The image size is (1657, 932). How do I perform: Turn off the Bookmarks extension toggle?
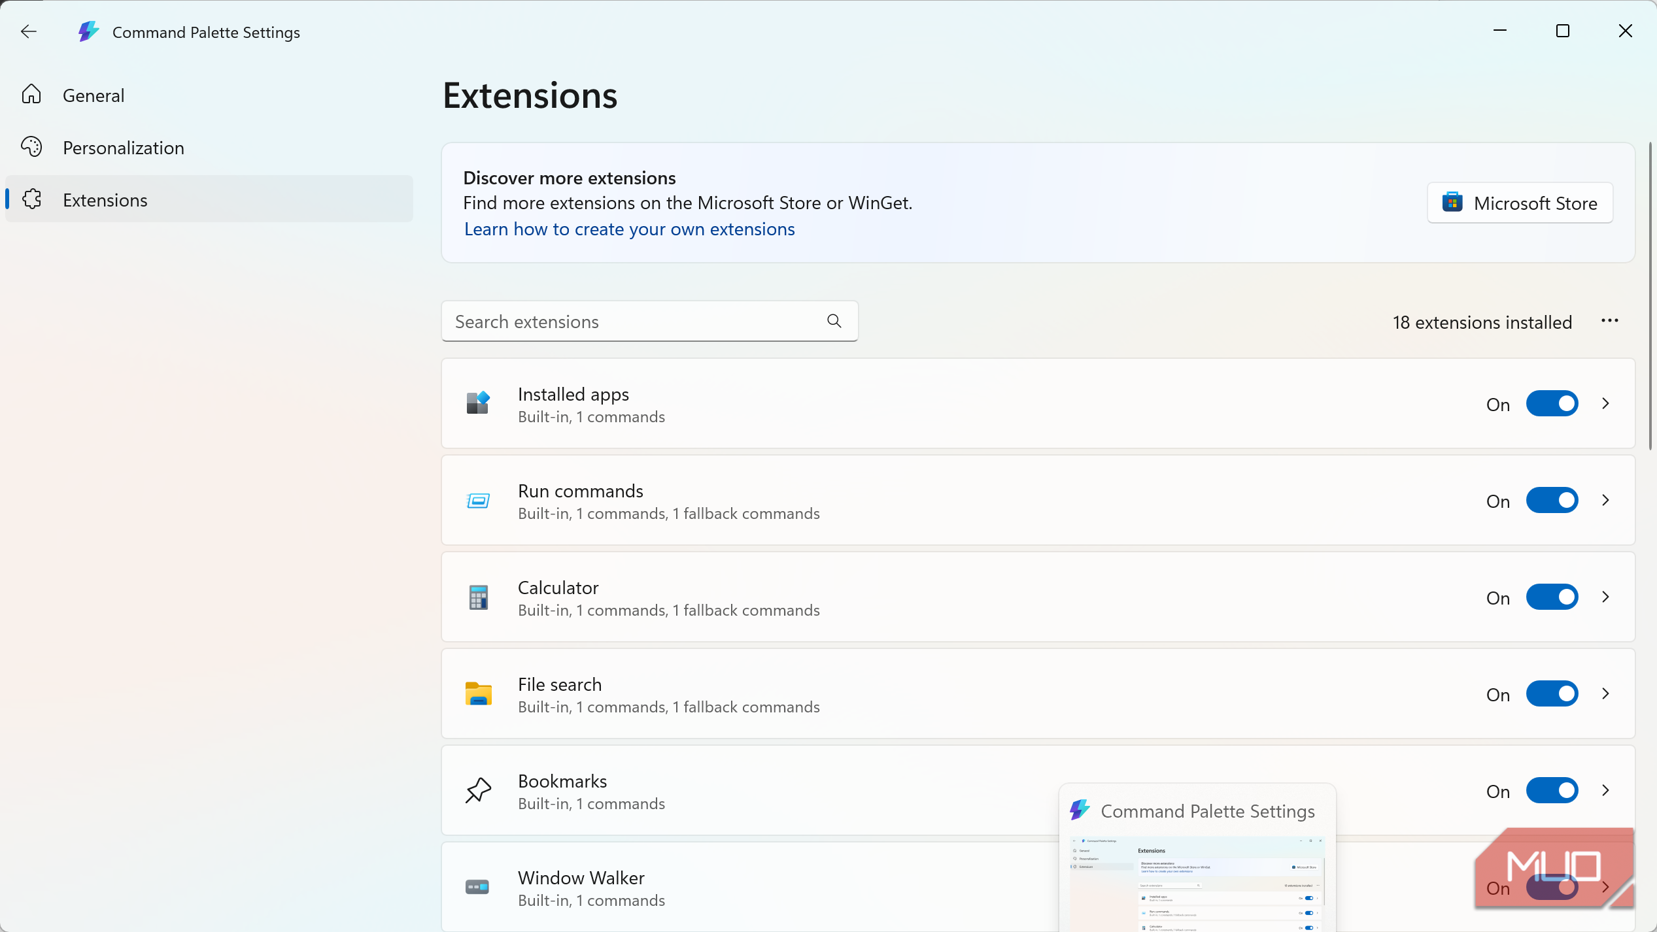click(x=1552, y=791)
